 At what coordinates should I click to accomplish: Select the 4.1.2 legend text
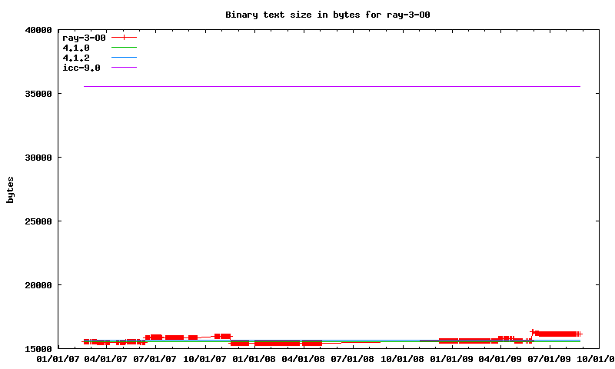point(76,58)
